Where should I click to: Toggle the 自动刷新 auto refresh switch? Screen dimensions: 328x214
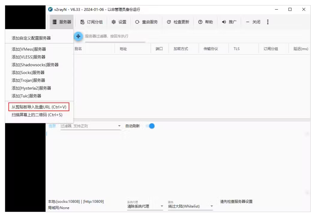pos(150,126)
